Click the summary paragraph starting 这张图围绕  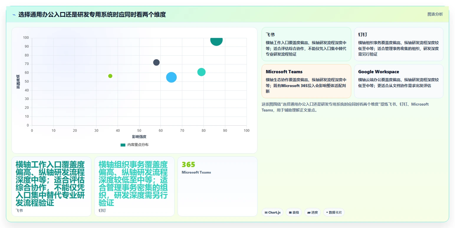345,107
